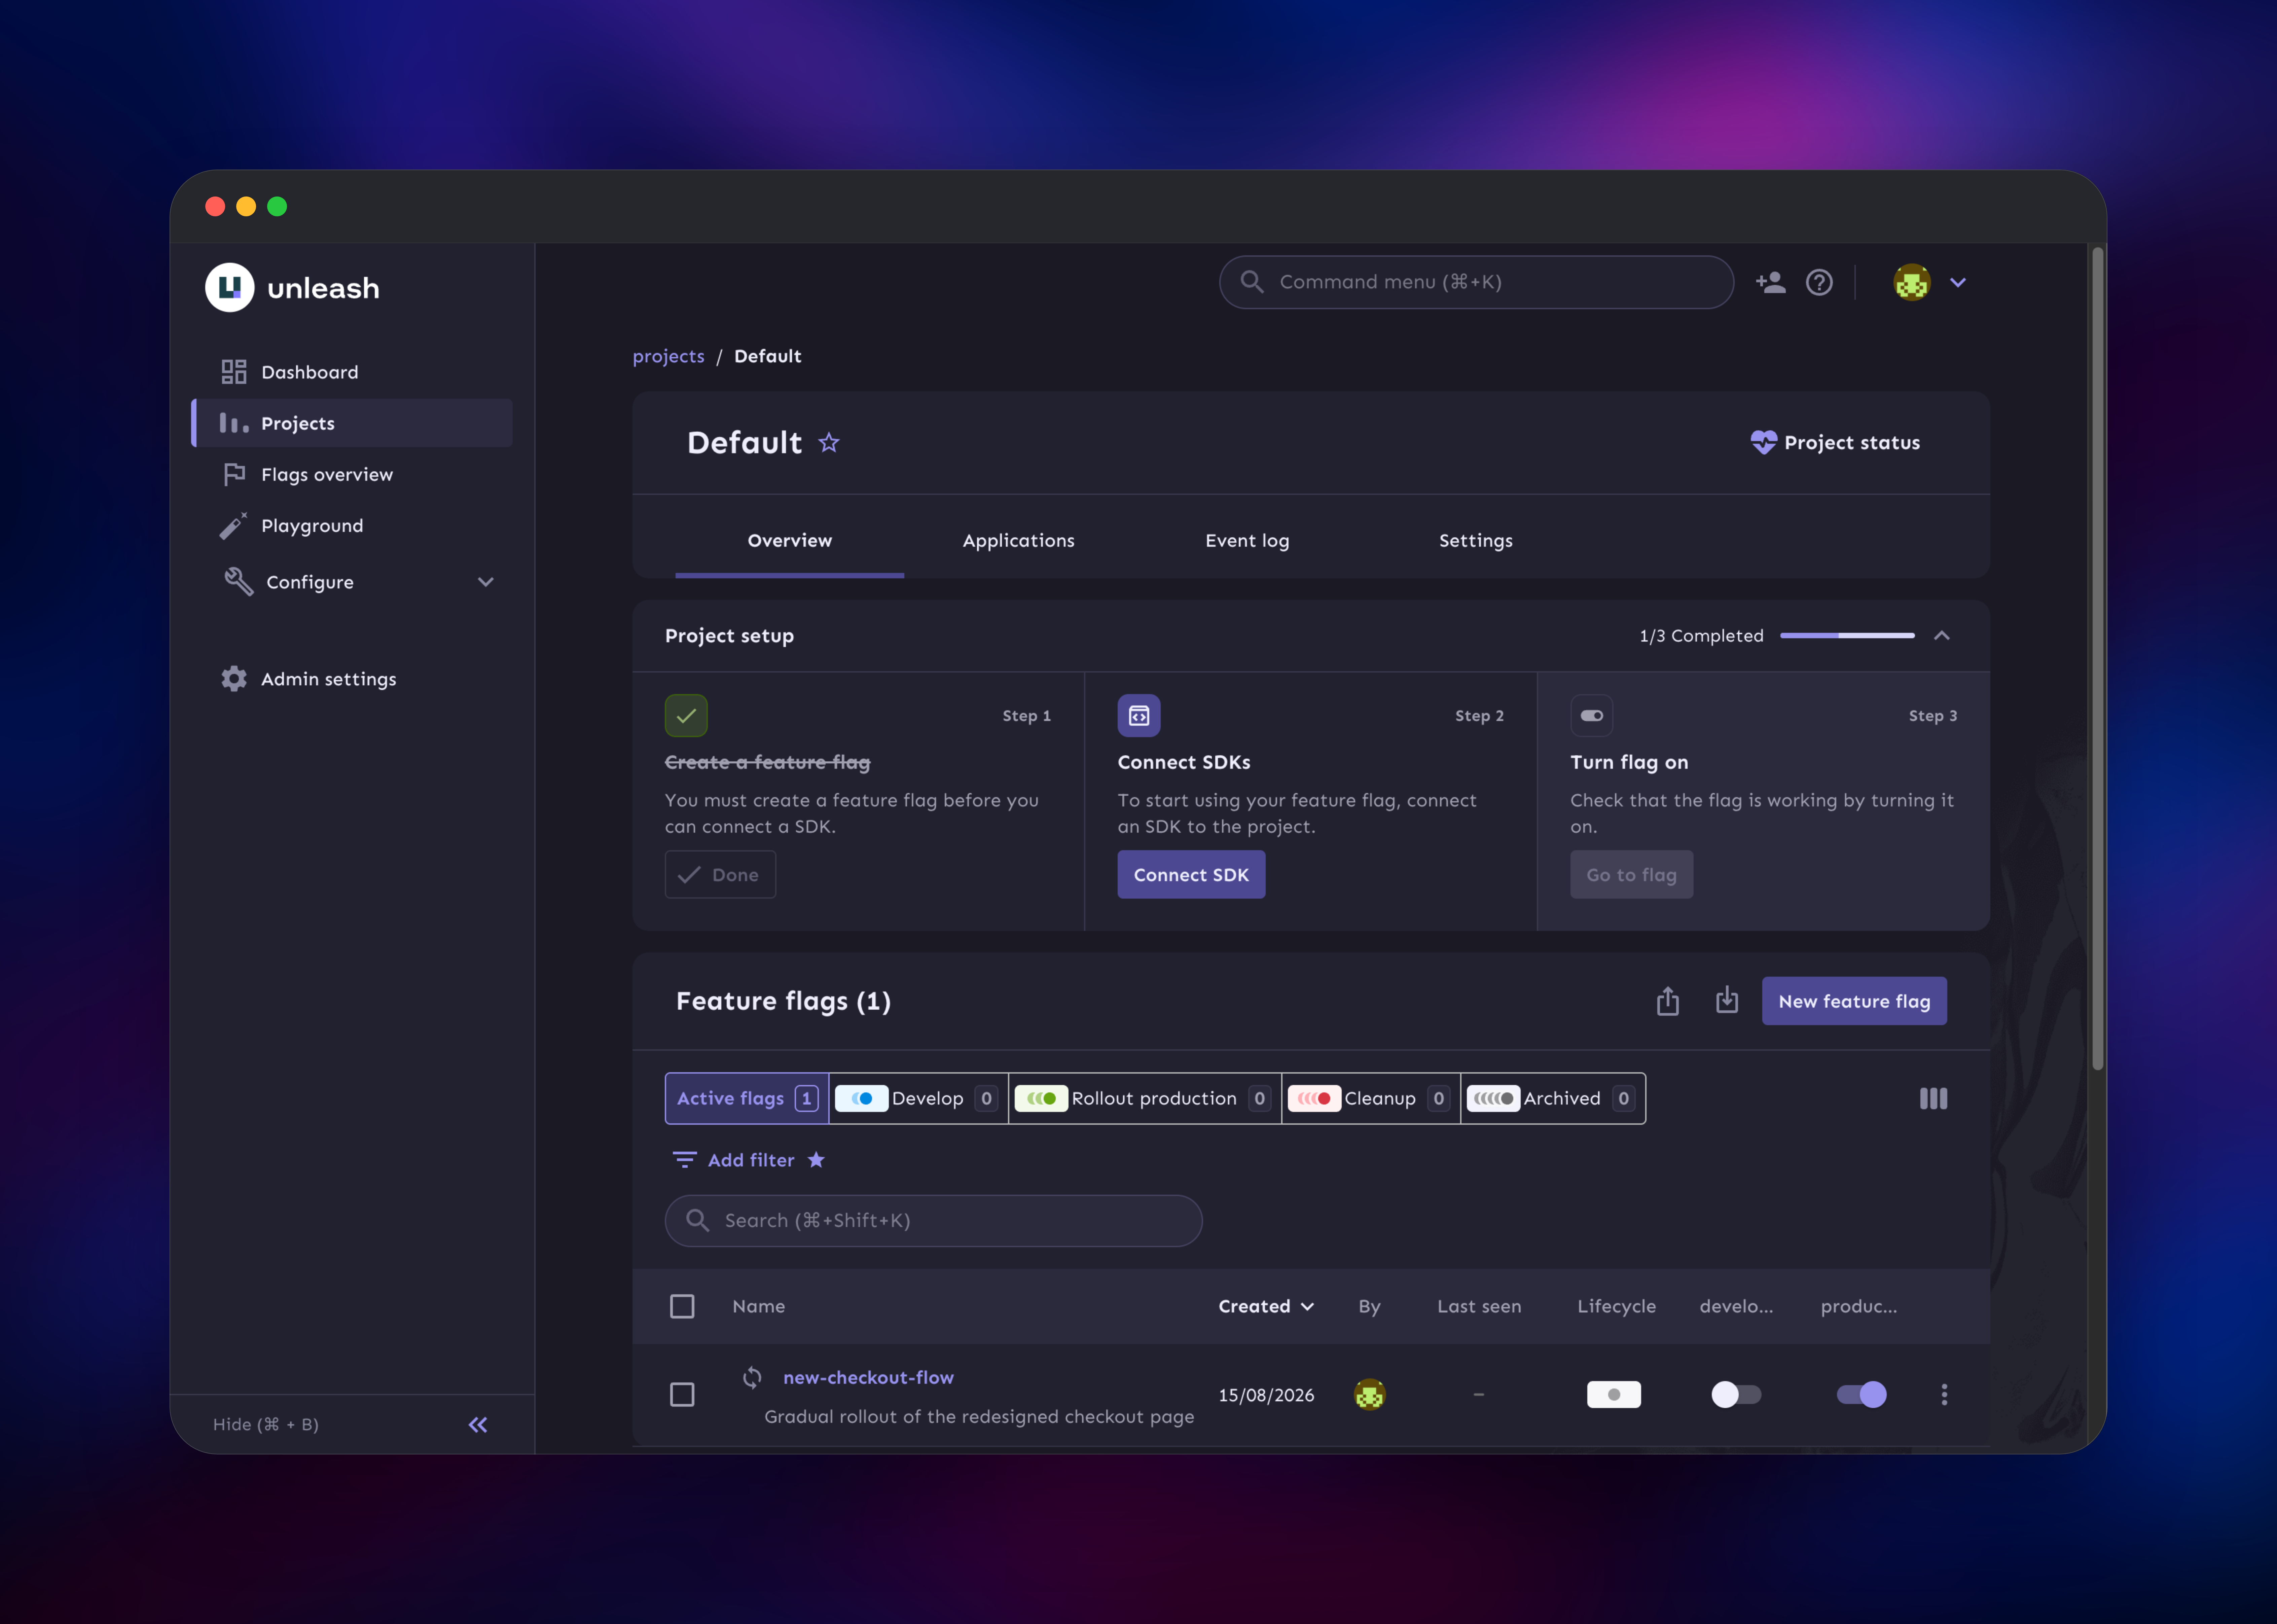
Task: Import feature flags with download icon
Action: coord(1727,1000)
